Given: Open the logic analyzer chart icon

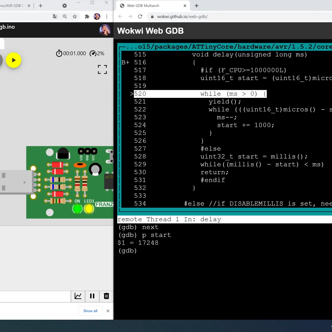Looking at the screenshot, I should click(78, 296).
